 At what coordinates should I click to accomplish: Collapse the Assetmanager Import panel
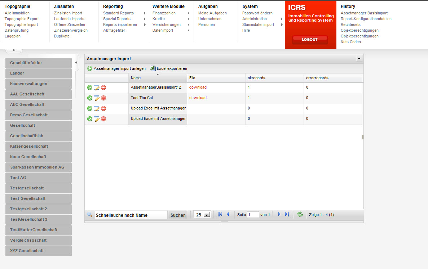point(359,58)
